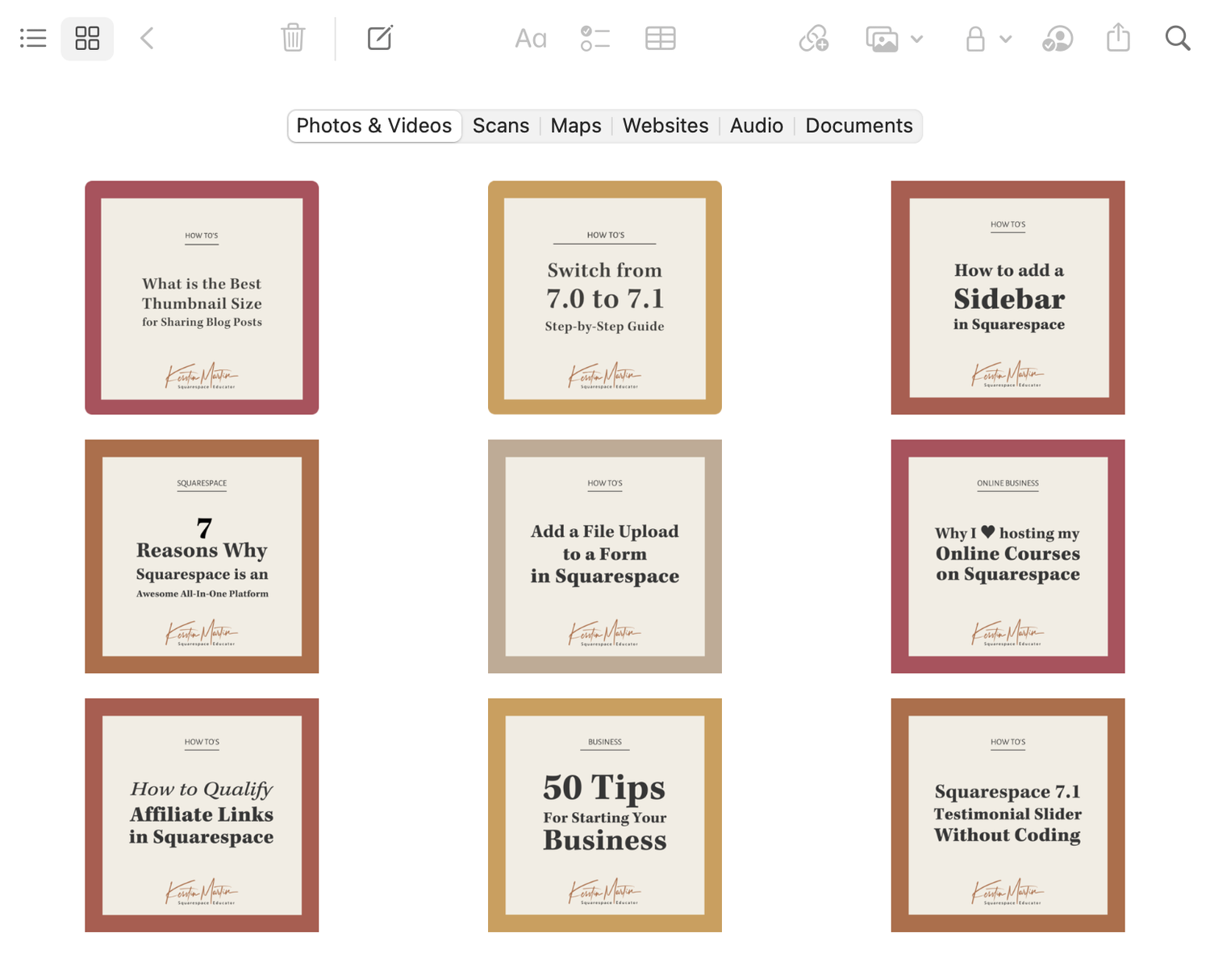Click the share icon
This screenshot has height=954, width=1210.
[1118, 37]
